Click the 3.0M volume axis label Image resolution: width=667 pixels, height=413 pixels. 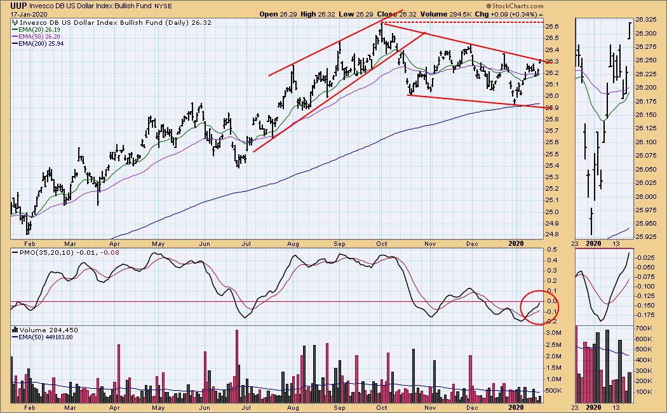pos(554,332)
